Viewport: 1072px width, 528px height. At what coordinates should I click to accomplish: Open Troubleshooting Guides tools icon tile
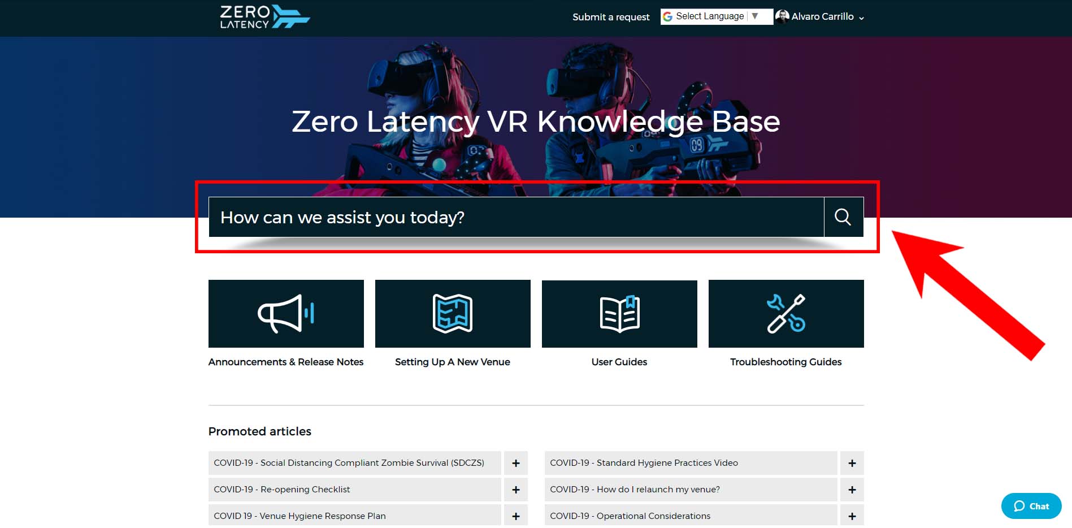[786, 314]
